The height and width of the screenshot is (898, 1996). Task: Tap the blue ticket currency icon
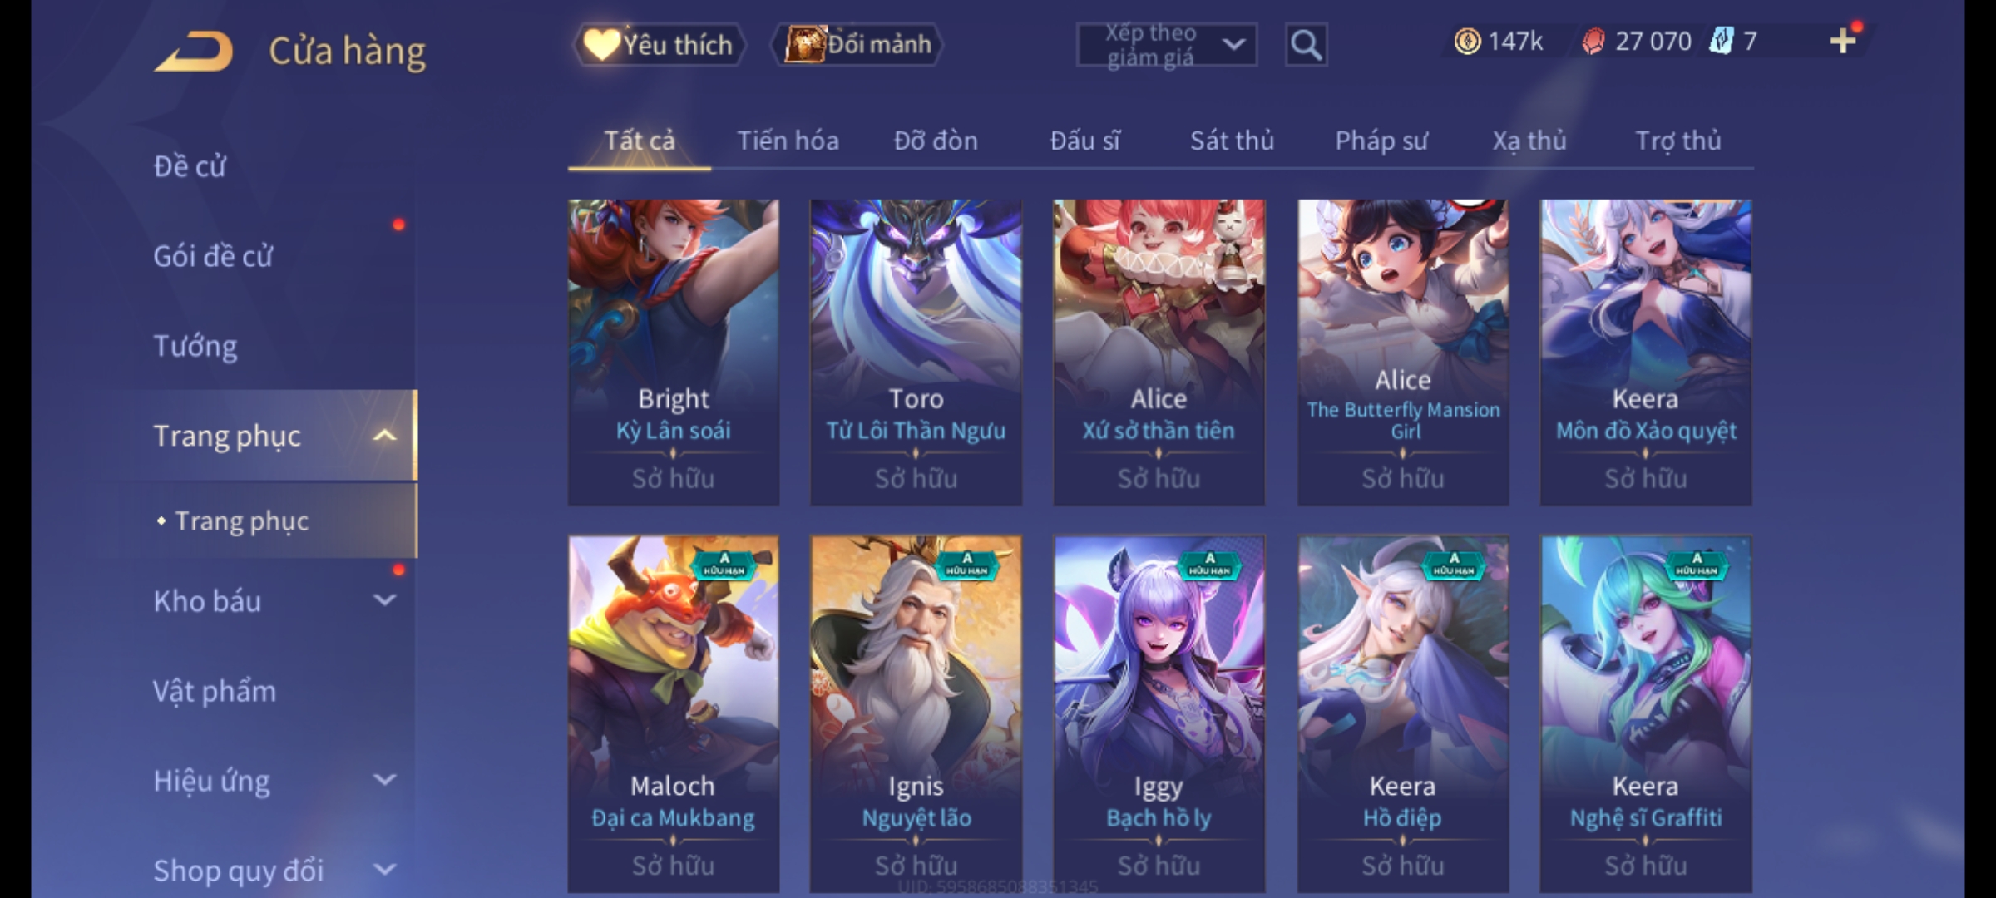pos(1721,41)
